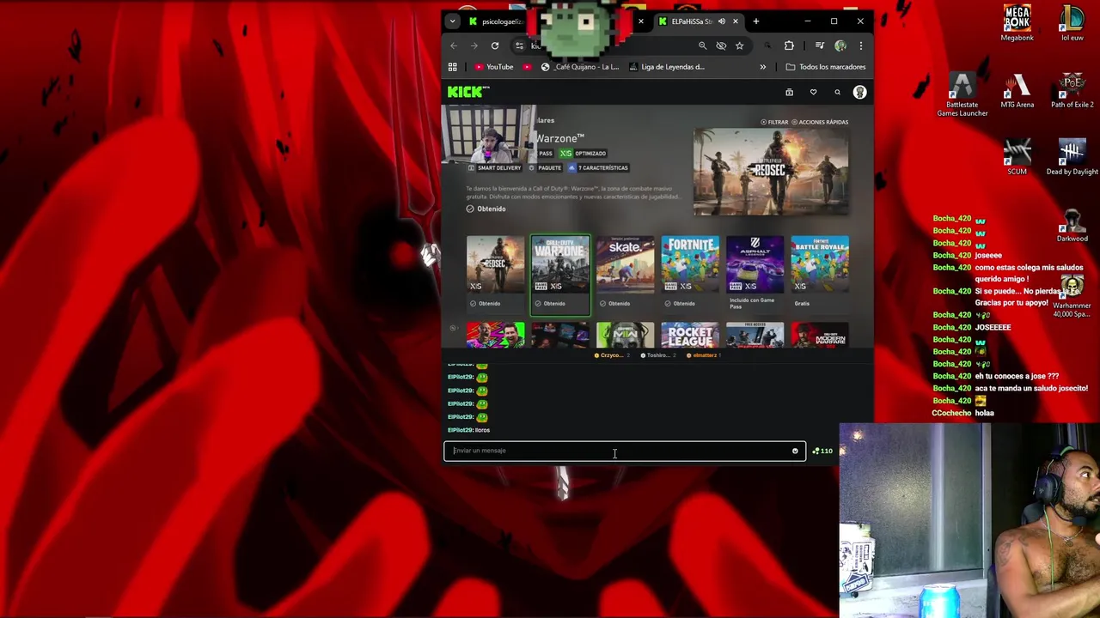
Task: Open Dead by Daylight desktop icon
Action: [1072, 158]
